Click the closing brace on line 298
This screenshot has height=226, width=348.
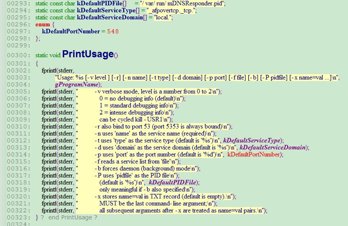[37, 38]
